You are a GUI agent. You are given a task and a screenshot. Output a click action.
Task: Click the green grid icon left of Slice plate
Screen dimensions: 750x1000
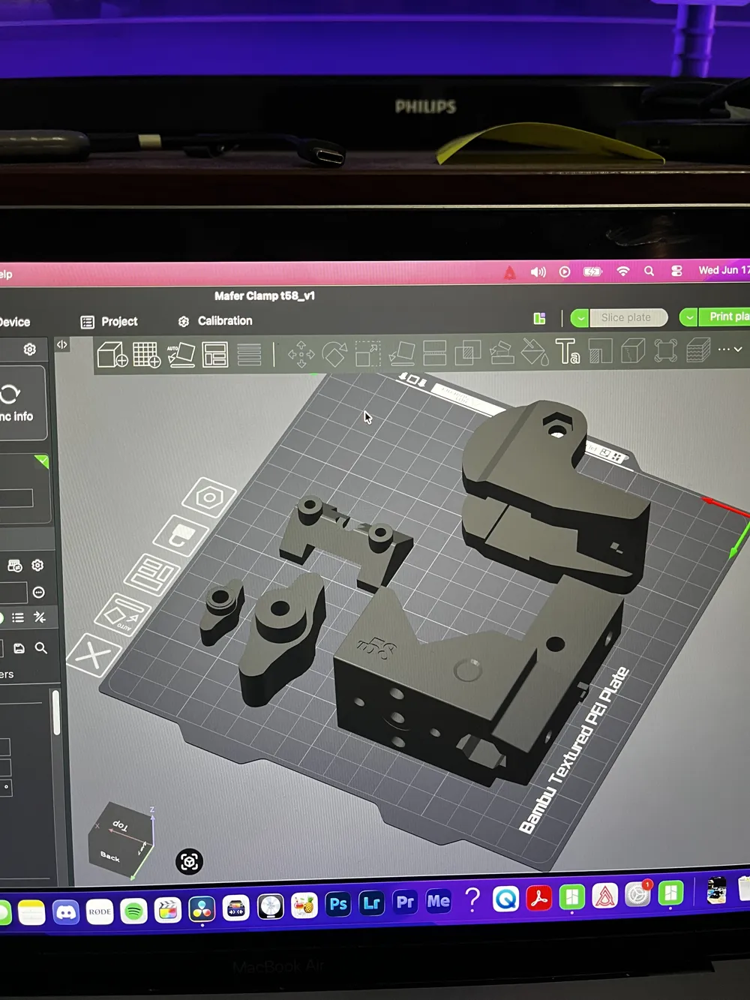pyautogui.click(x=539, y=319)
